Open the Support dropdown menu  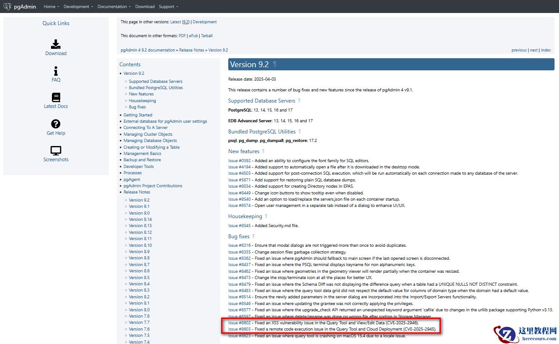[168, 7]
